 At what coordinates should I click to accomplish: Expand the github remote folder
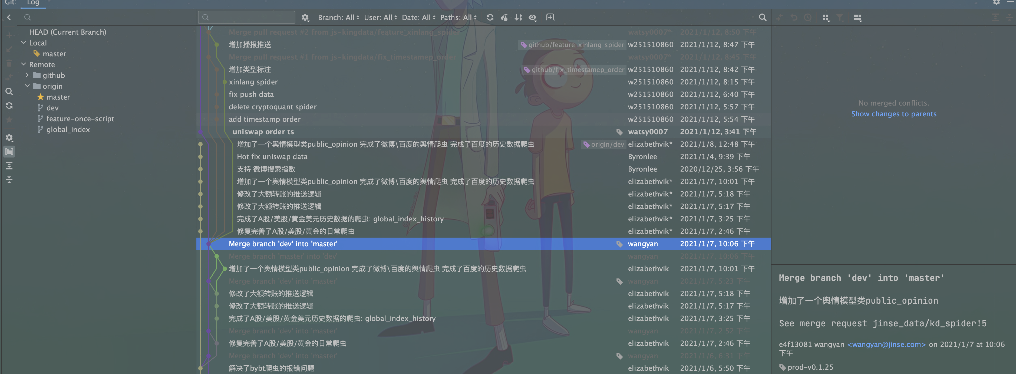click(x=27, y=75)
